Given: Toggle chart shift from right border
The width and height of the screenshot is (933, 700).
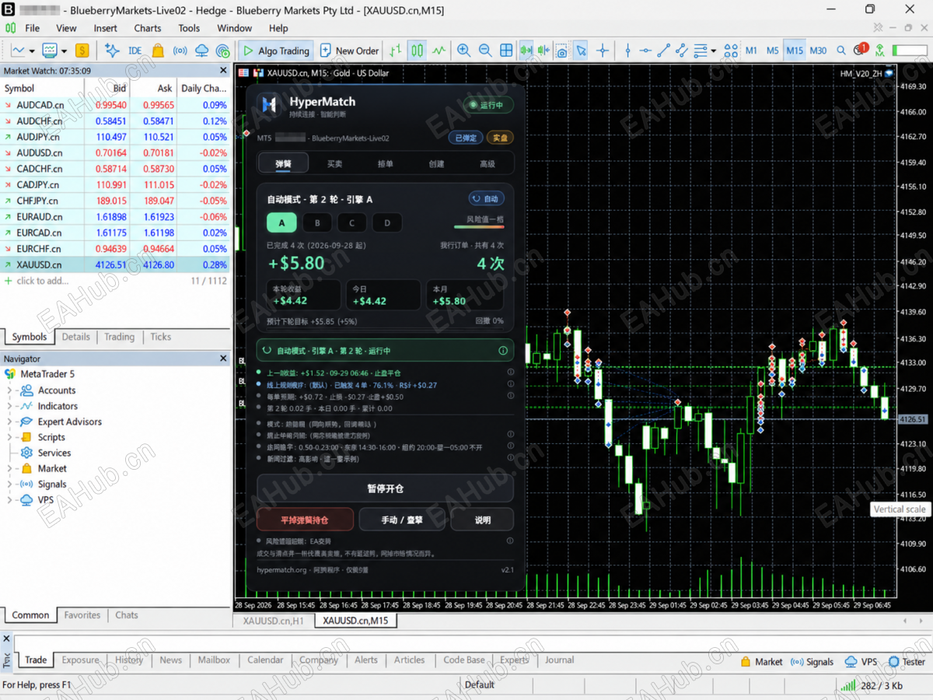Looking at the screenshot, I should [544, 51].
